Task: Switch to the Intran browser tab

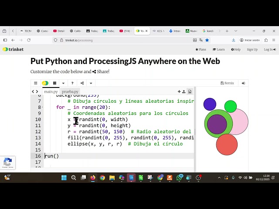Action: [x=175, y=31]
